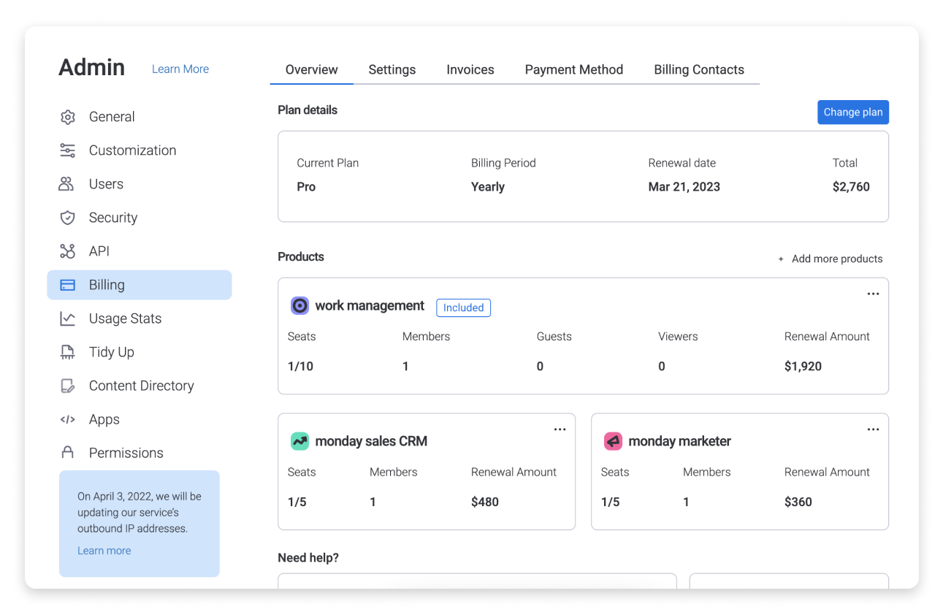Click the Total amount $2,760
The width and height of the screenshot is (943, 615).
[x=851, y=187]
